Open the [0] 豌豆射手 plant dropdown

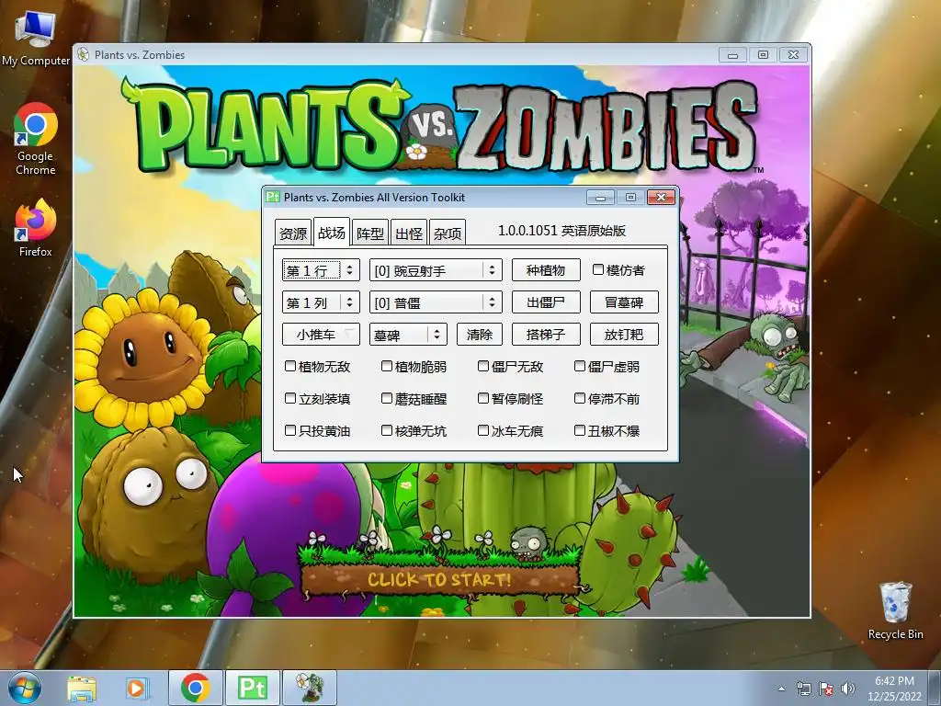(436, 270)
